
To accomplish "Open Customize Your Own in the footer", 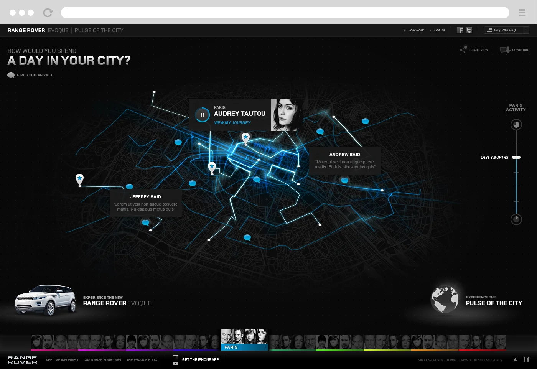I will 102,360.
